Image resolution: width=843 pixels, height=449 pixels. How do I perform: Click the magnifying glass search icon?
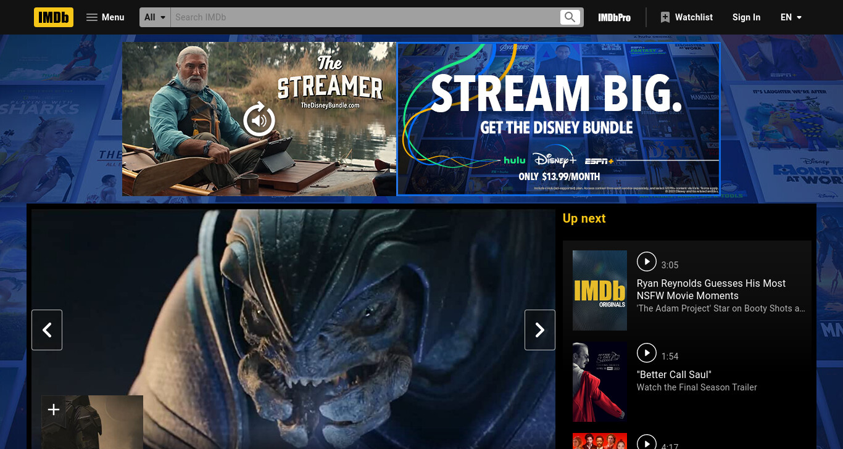click(x=570, y=17)
